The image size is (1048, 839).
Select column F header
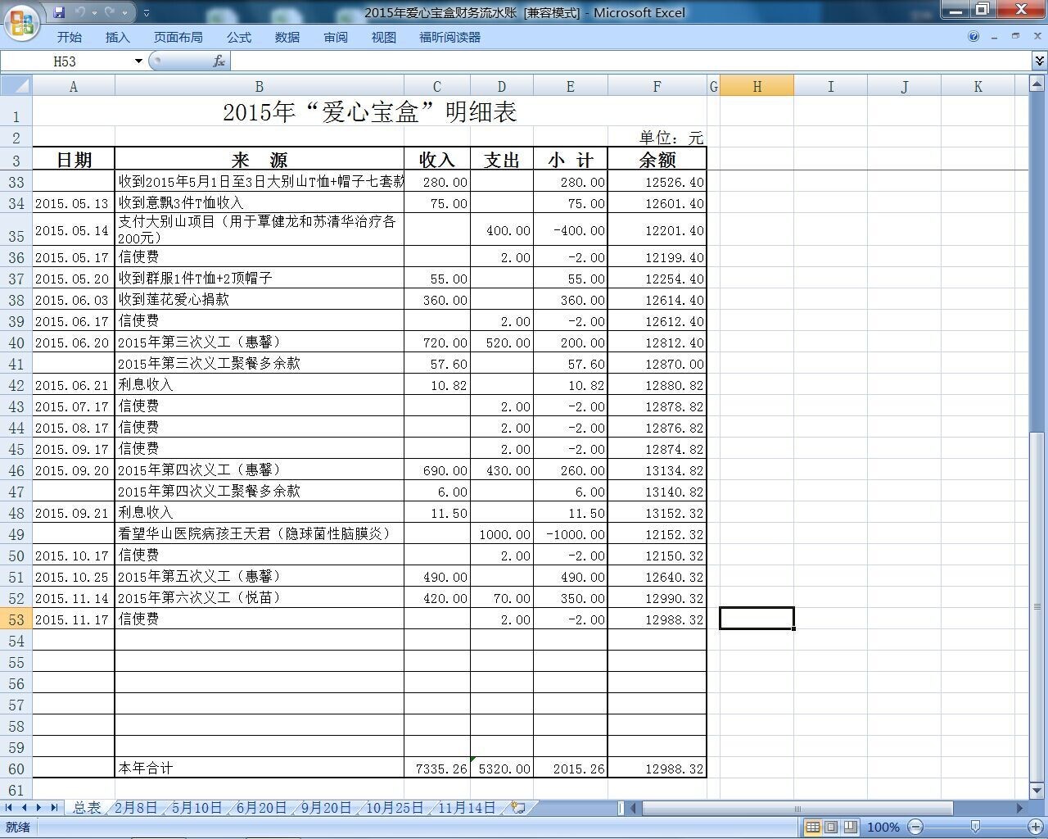(x=657, y=86)
